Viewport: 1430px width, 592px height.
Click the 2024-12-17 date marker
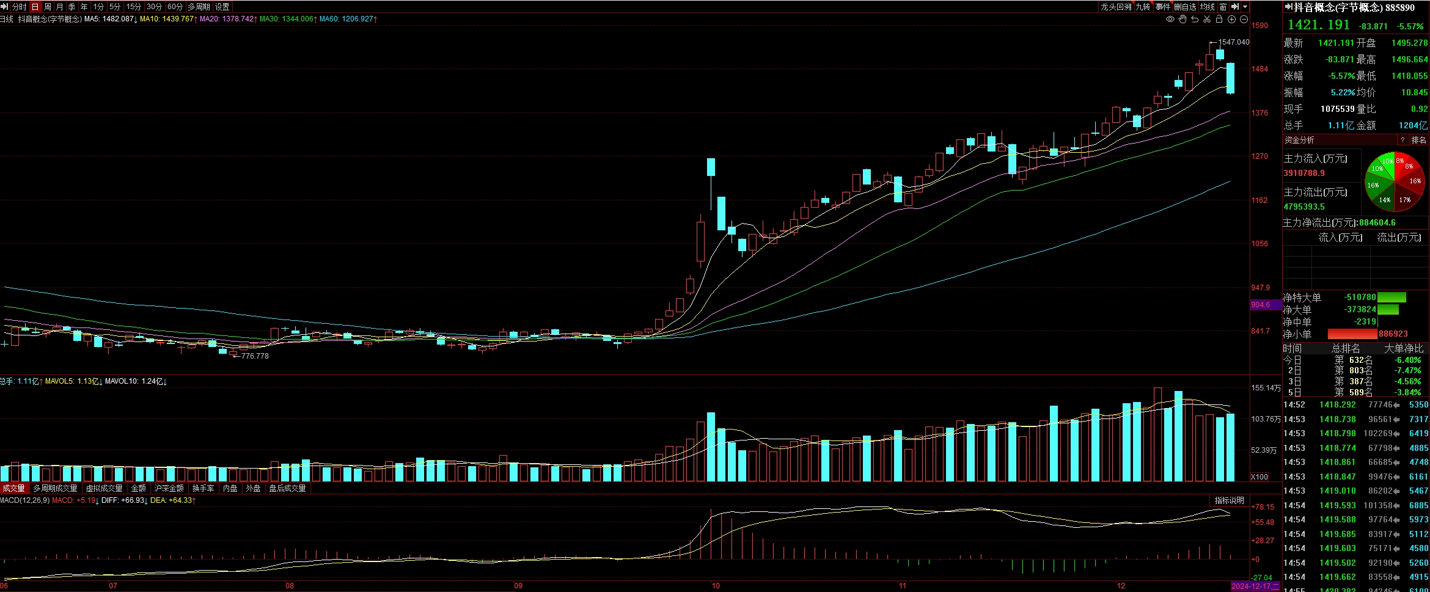coord(1255,586)
